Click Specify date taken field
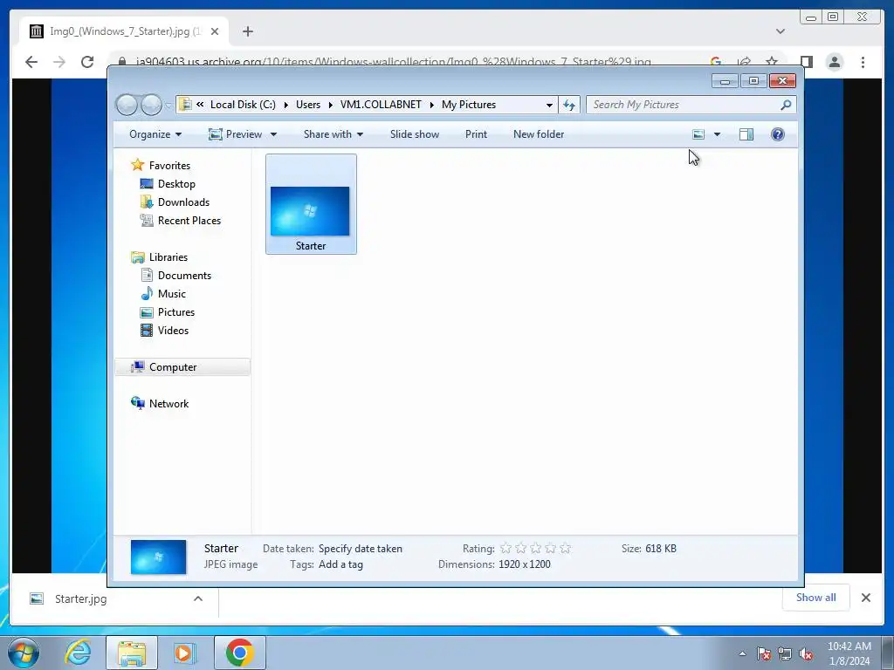Viewport: 894px width, 670px height. coord(361,549)
